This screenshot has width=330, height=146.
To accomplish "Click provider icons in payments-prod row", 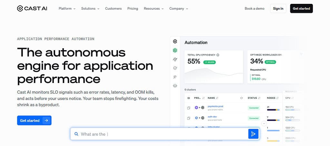I will point(199,107).
